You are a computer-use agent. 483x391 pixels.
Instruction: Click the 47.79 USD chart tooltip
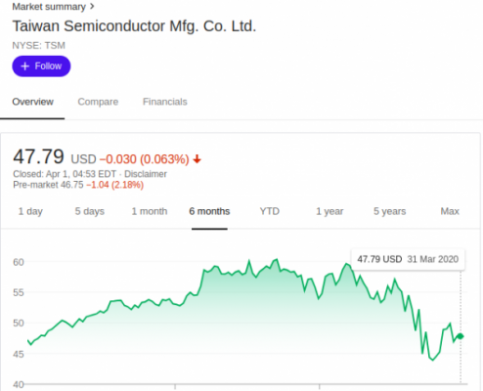(x=408, y=259)
